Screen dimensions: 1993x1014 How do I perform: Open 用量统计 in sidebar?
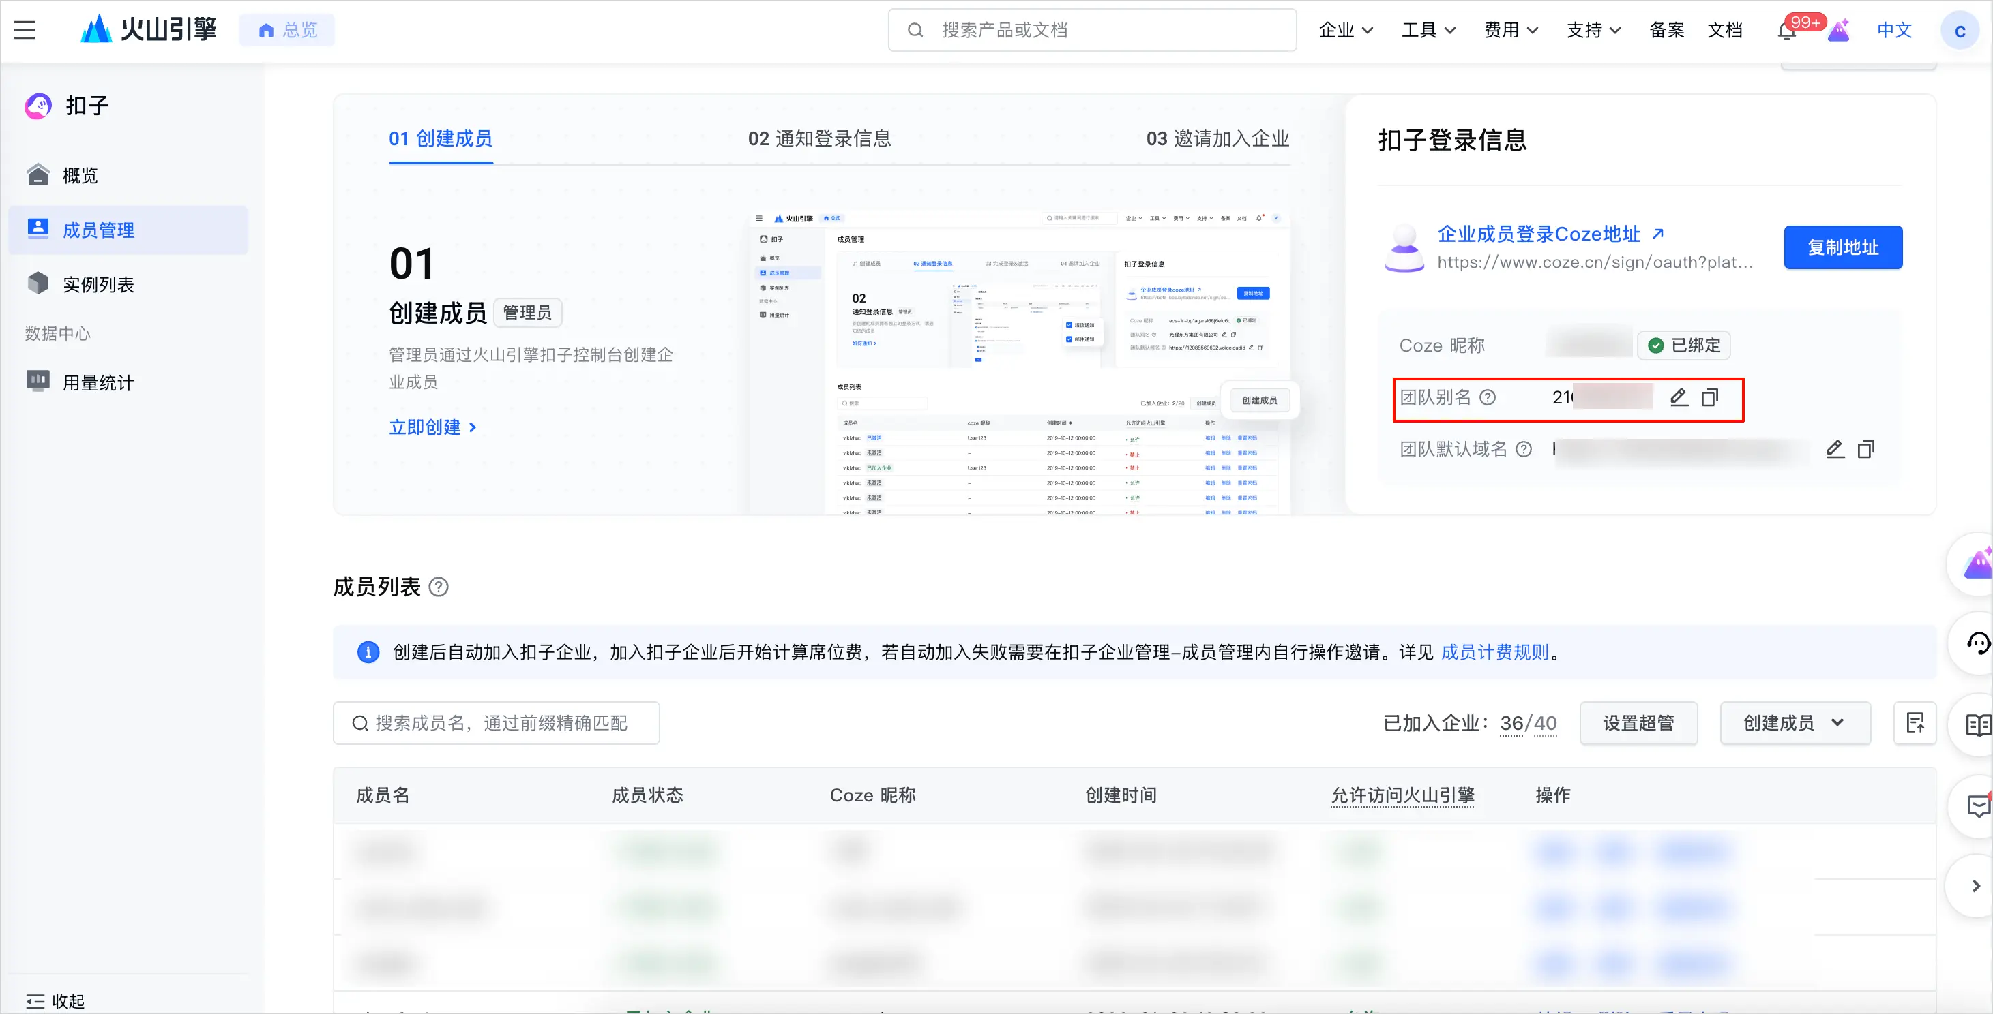click(x=128, y=382)
